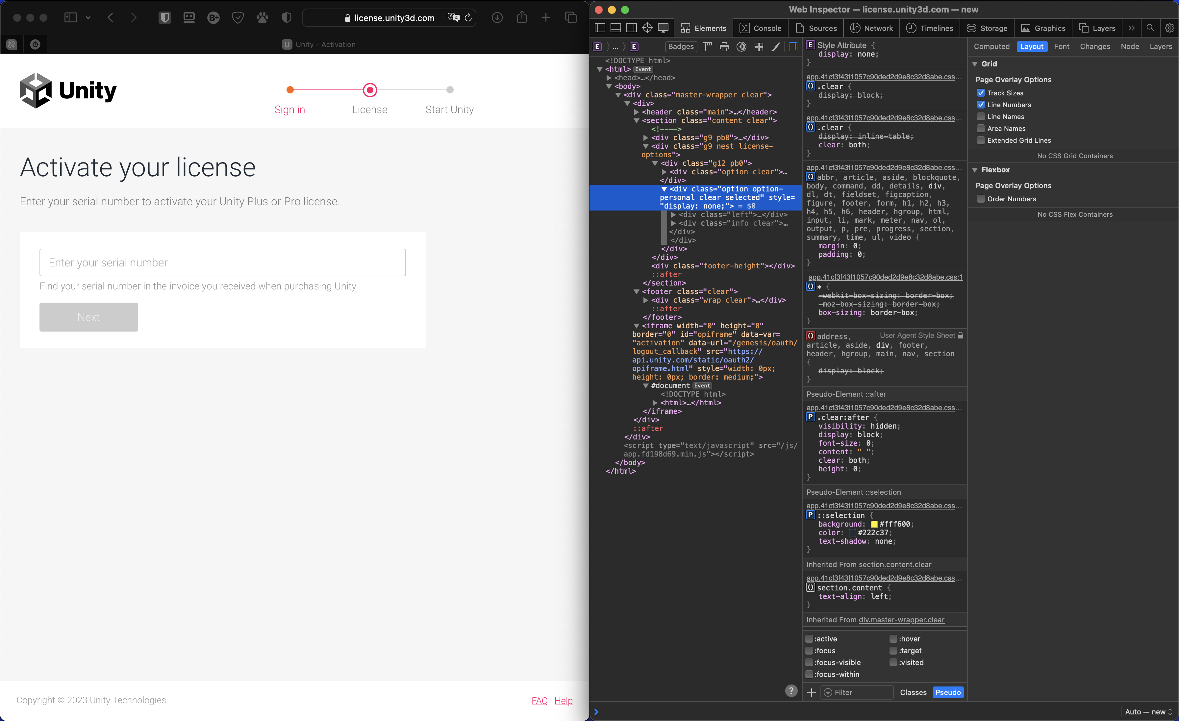Collapse the Grid section disclosure triangle
1179x721 pixels.
point(975,63)
